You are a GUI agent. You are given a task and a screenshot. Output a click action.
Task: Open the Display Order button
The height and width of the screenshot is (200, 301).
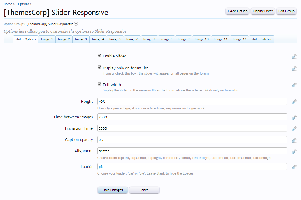263,11
